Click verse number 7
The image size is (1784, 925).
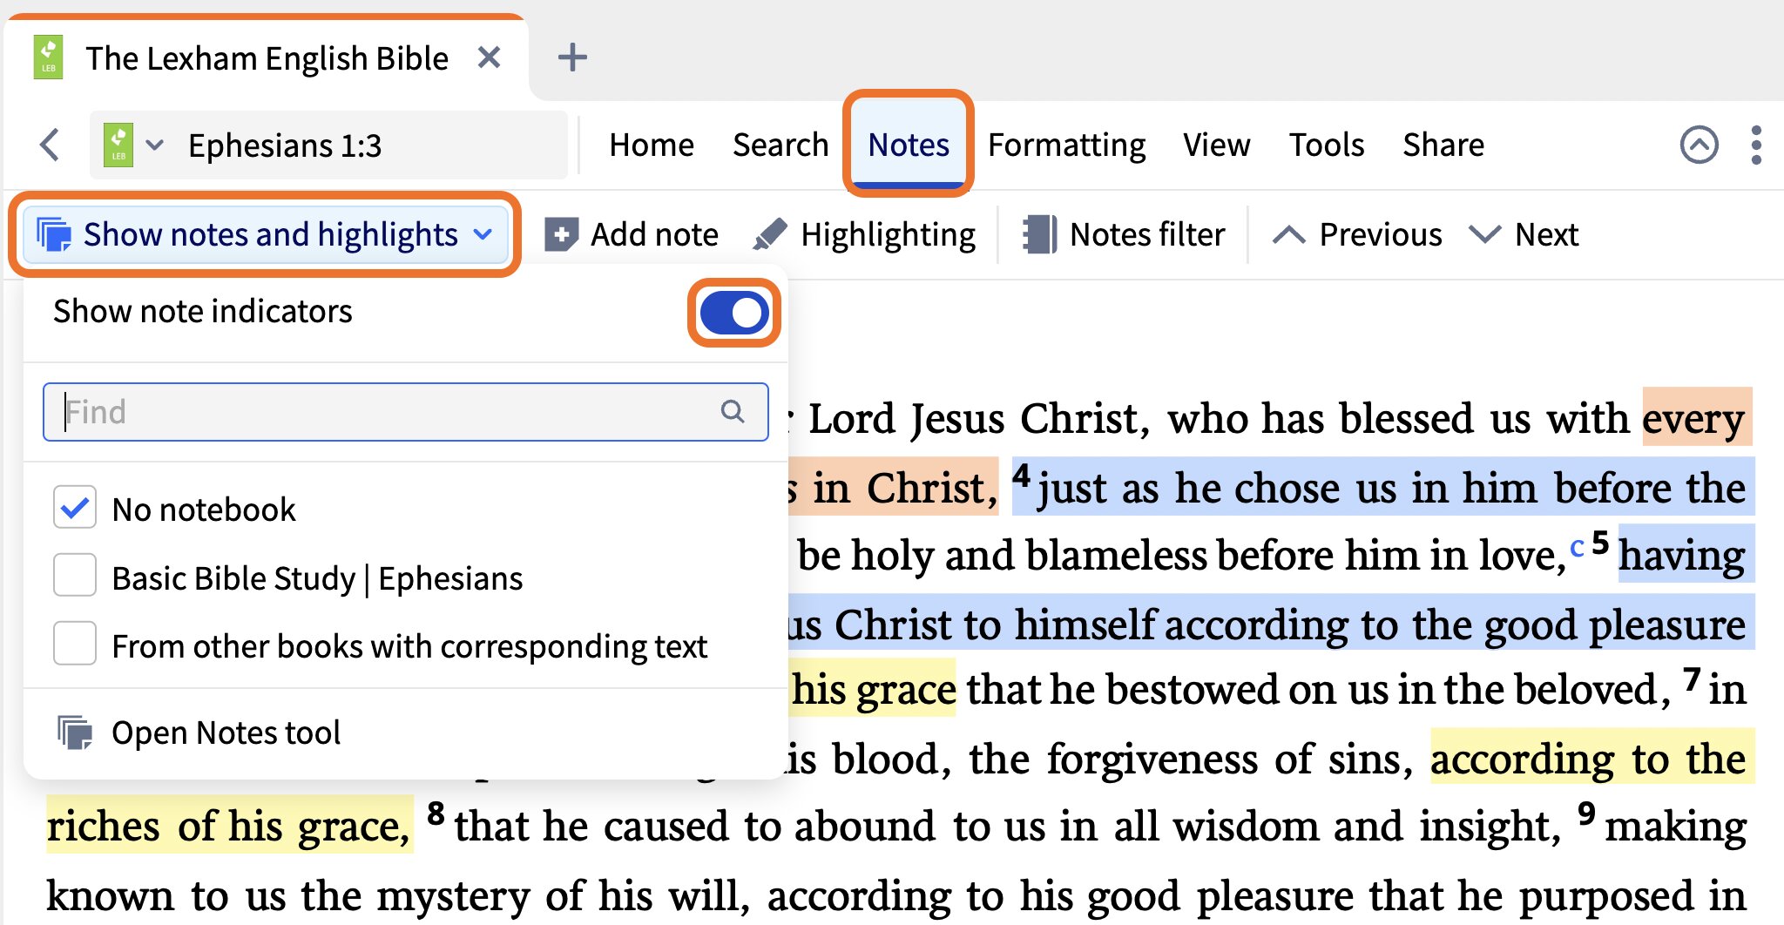1692,679
